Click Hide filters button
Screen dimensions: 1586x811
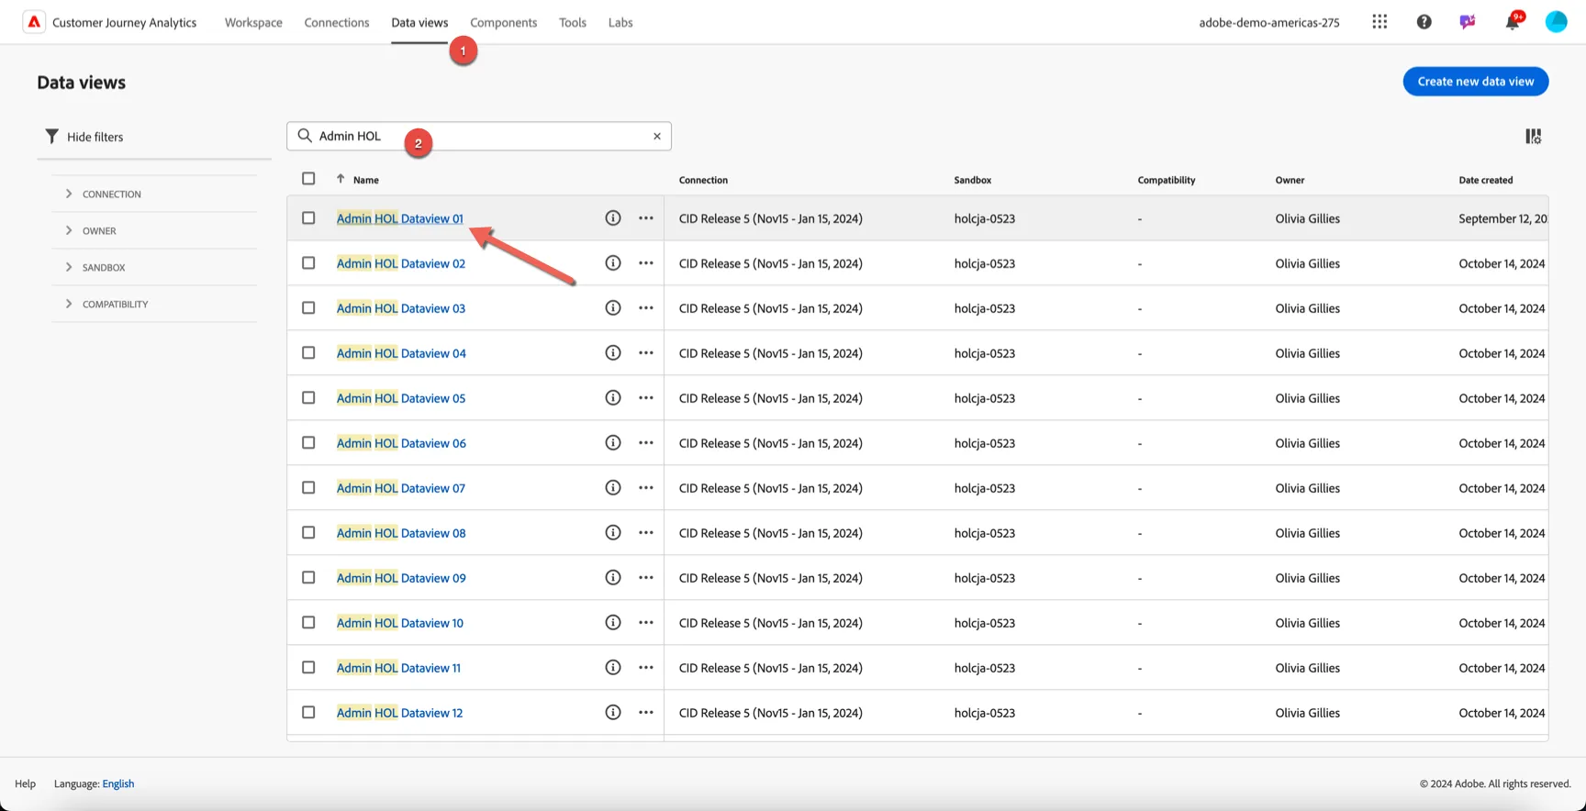(x=84, y=137)
